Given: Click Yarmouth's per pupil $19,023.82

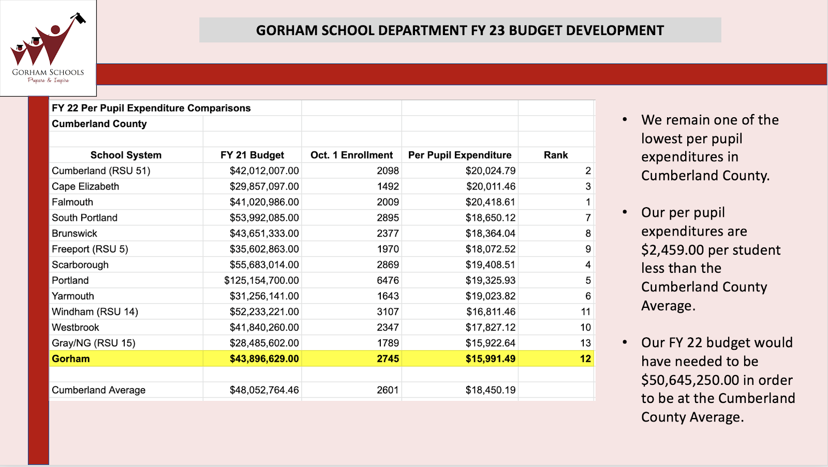Looking at the screenshot, I should [491, 296].
